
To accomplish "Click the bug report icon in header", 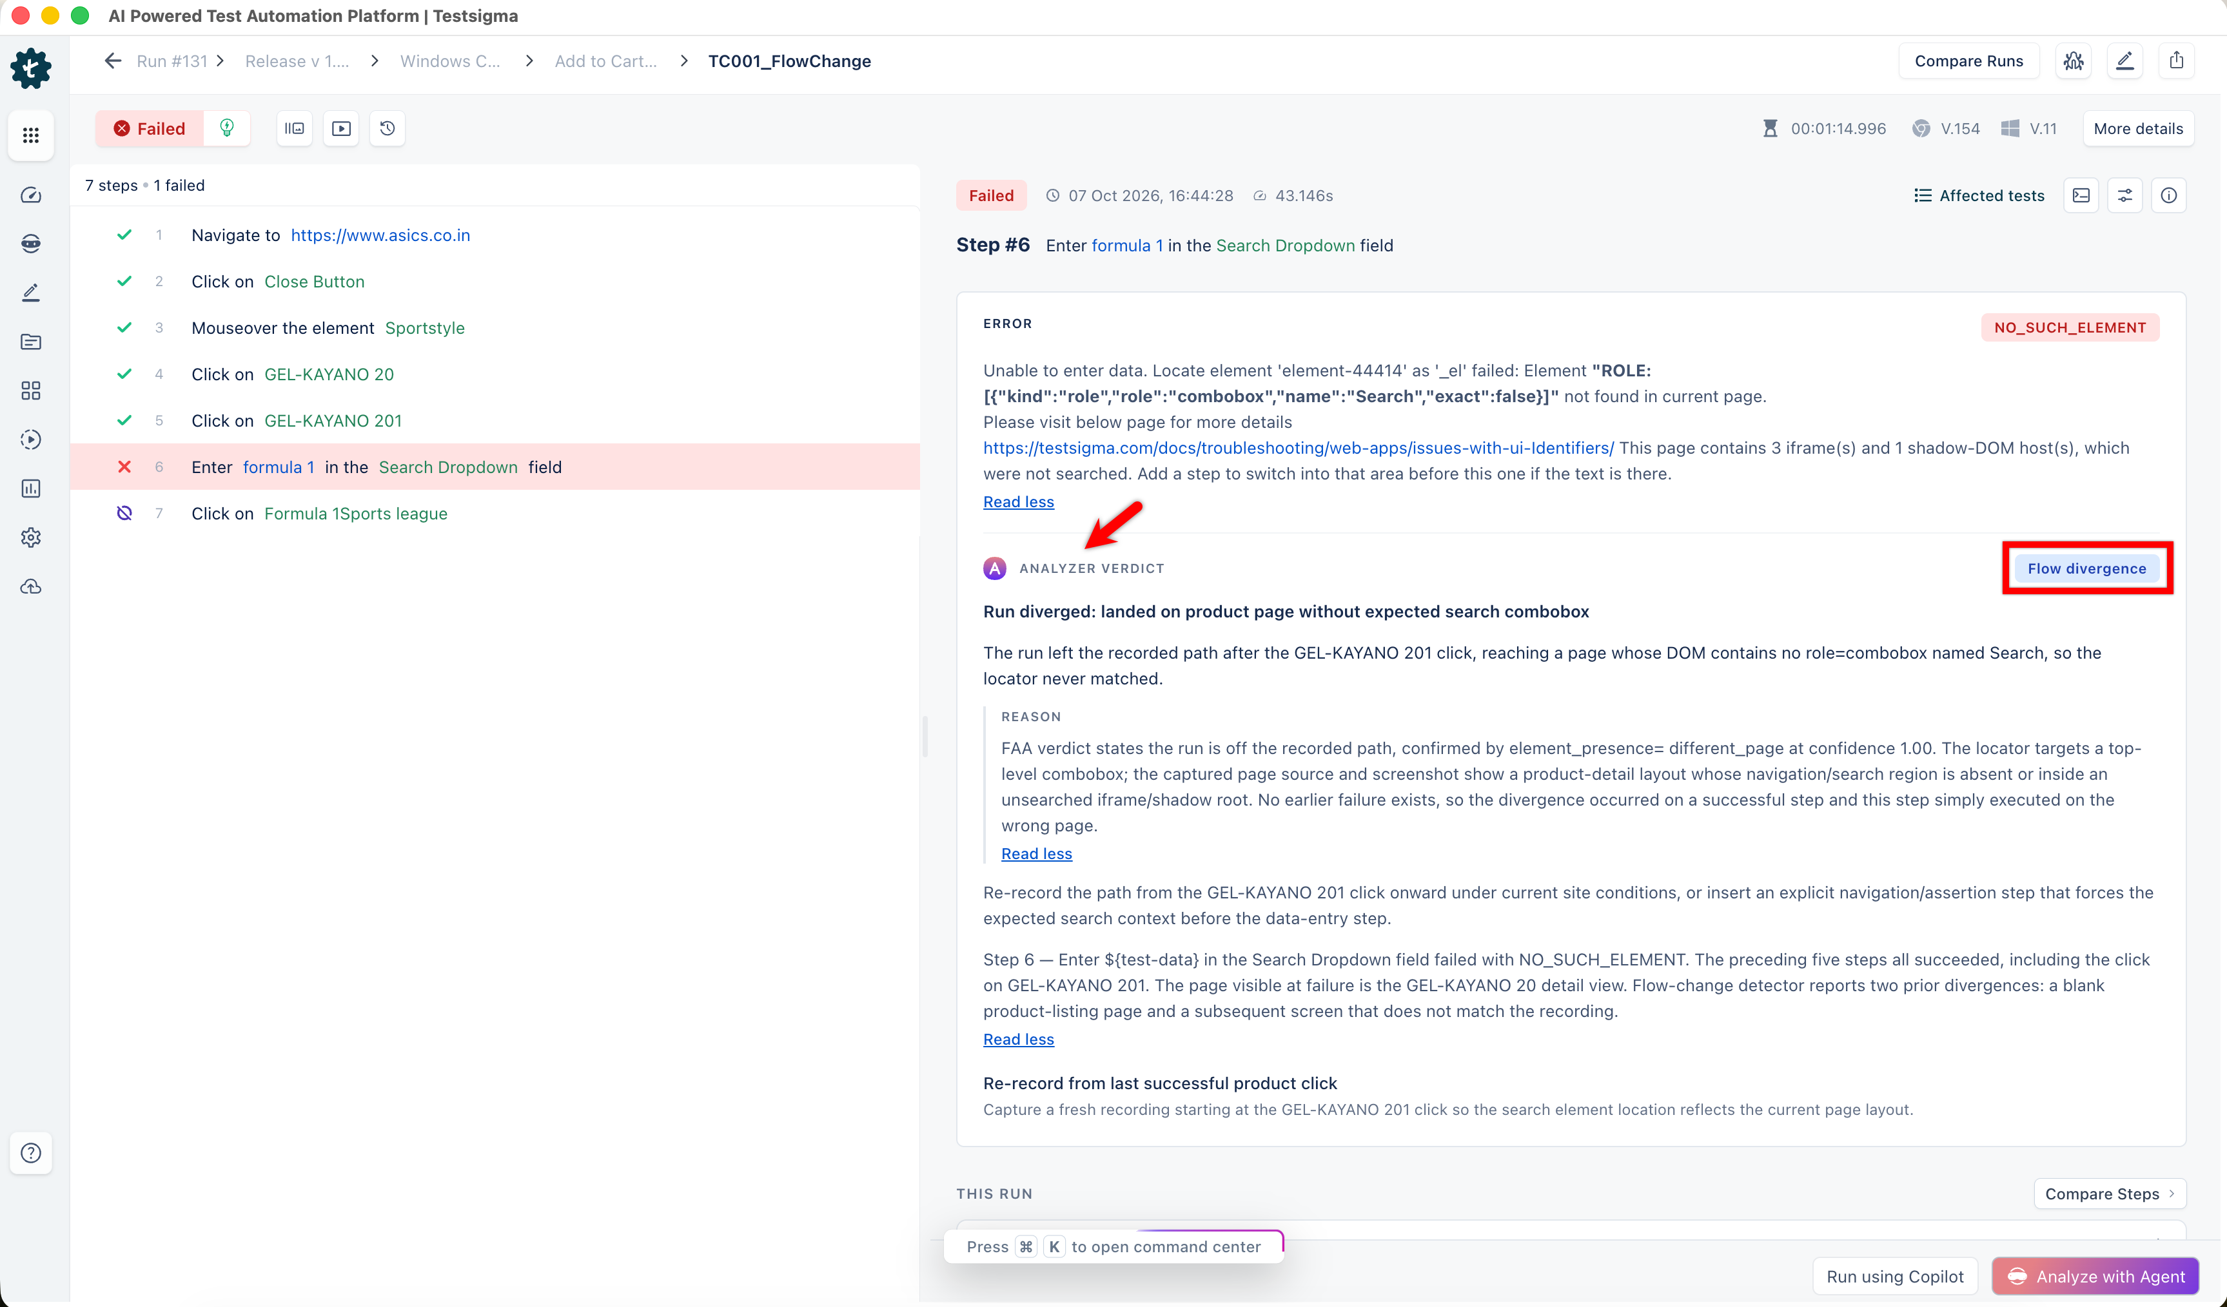I will coord(2074,61).
